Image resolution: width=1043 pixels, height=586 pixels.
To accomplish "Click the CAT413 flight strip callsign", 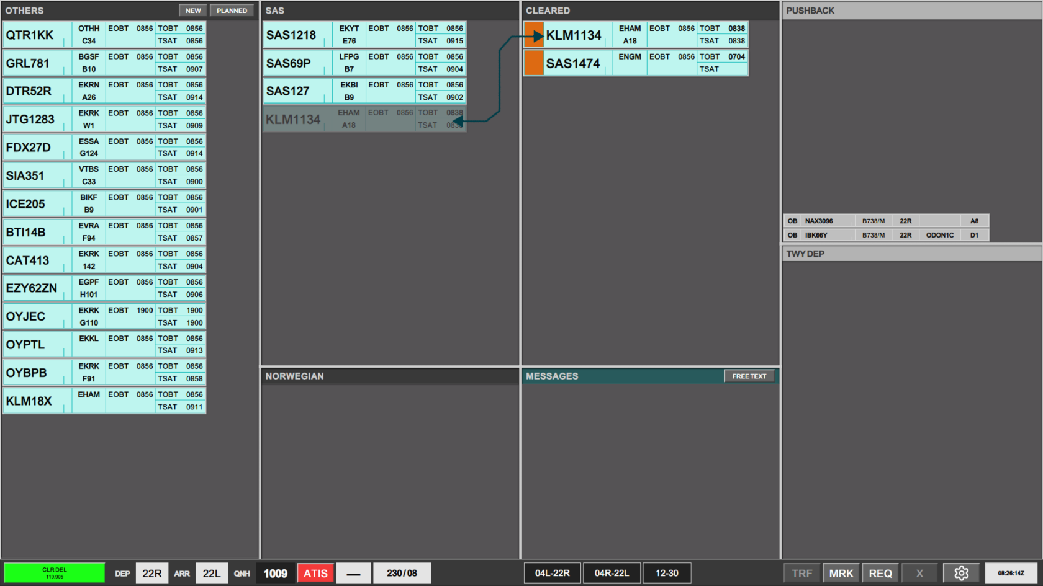I will pos(28,260).
